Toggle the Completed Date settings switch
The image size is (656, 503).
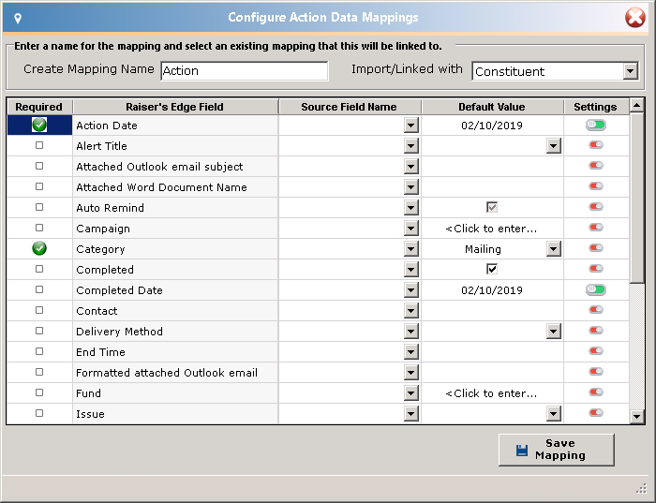[x=596, y=289]
